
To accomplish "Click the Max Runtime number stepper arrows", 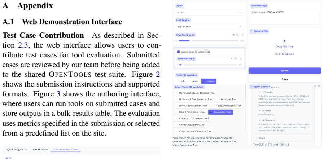I will 237,35.
